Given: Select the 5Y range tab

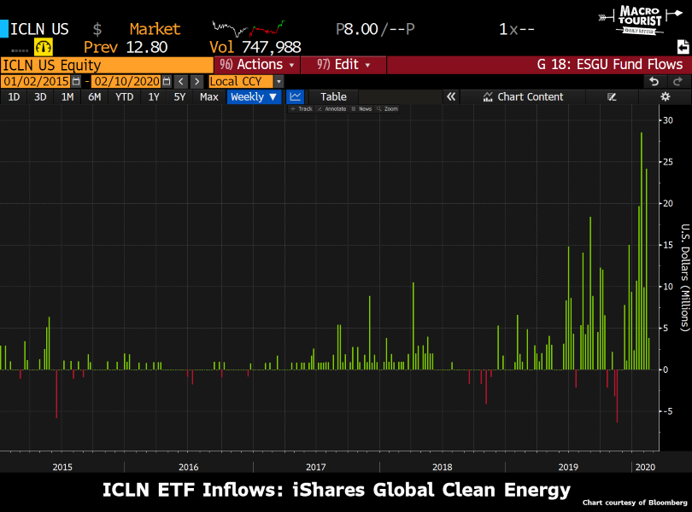Looking at the screenshot, I should tap(179, 96).
